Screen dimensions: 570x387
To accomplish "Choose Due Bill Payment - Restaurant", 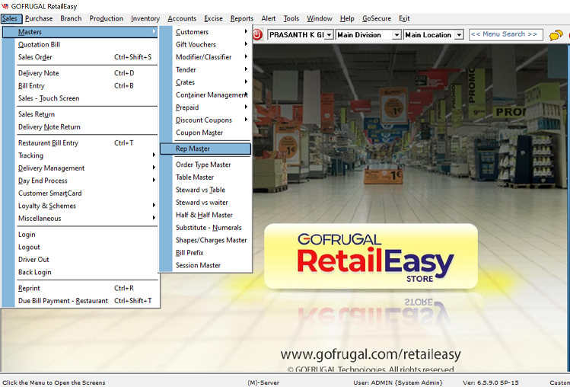I will pyautogui.click(x=63, y=301).
